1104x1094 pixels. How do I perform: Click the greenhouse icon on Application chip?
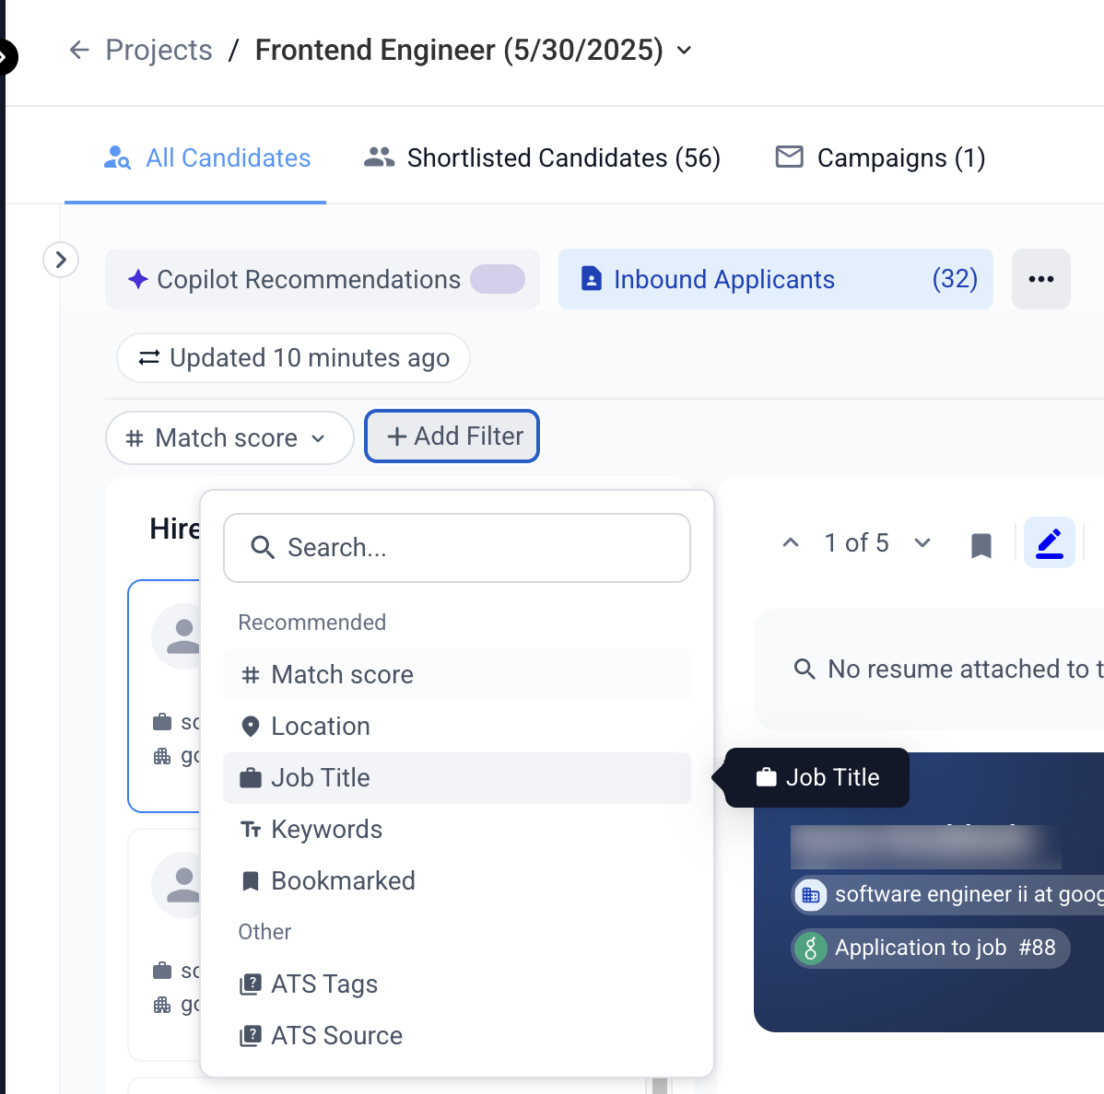810,949
